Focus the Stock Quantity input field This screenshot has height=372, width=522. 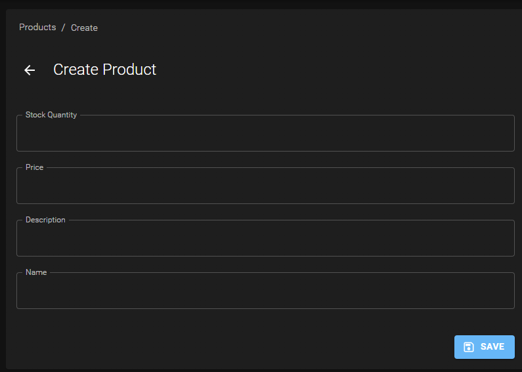[x=265, y=134]
